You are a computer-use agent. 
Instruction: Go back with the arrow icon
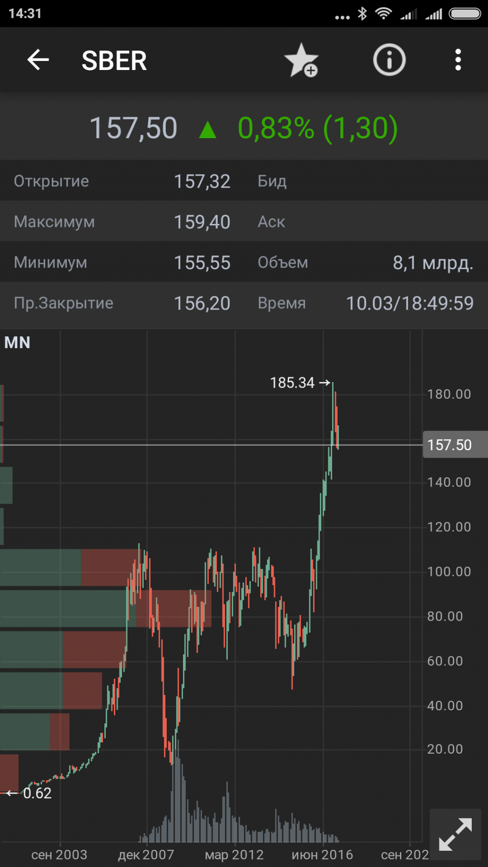point(38,60)
